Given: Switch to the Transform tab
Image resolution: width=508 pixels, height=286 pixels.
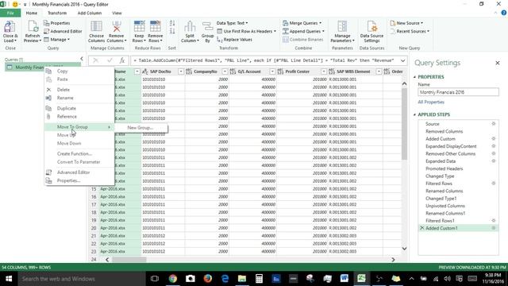Looking at the screenshot, I should click(x=57, y=13).
